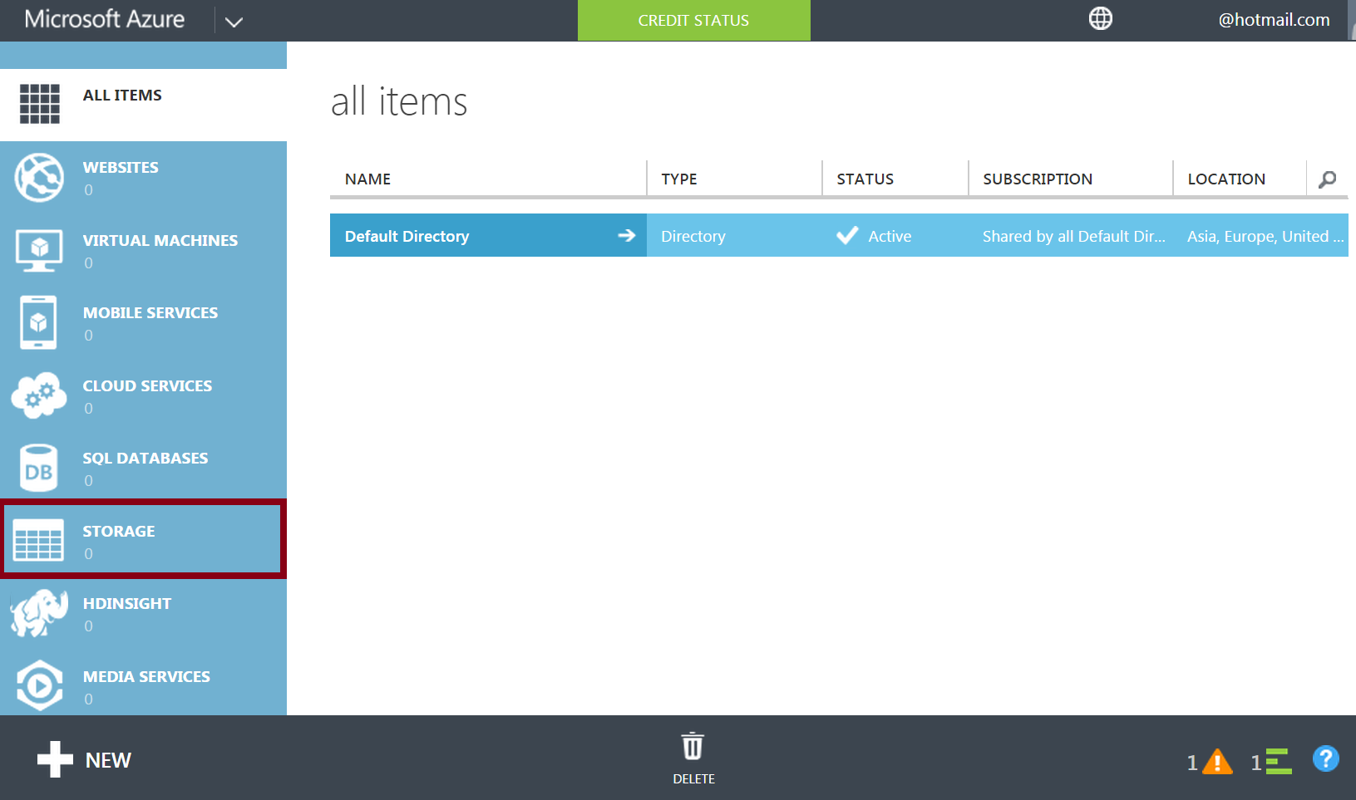Open the Mobile Services phone icon
The width and height of the screenshot is (1356, 800).
tap(39, 322)
